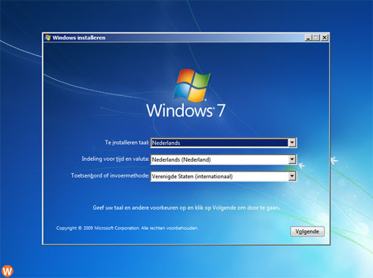373x278 pixels.
Task: Click the 'Geef uw taal en andere voorkeuren' instruction text
Action: 186,208
